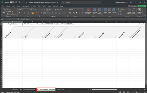Viewport: 147px width, 93px height.
Task: Click the Comments button
Action: click(x=133, y=6)
